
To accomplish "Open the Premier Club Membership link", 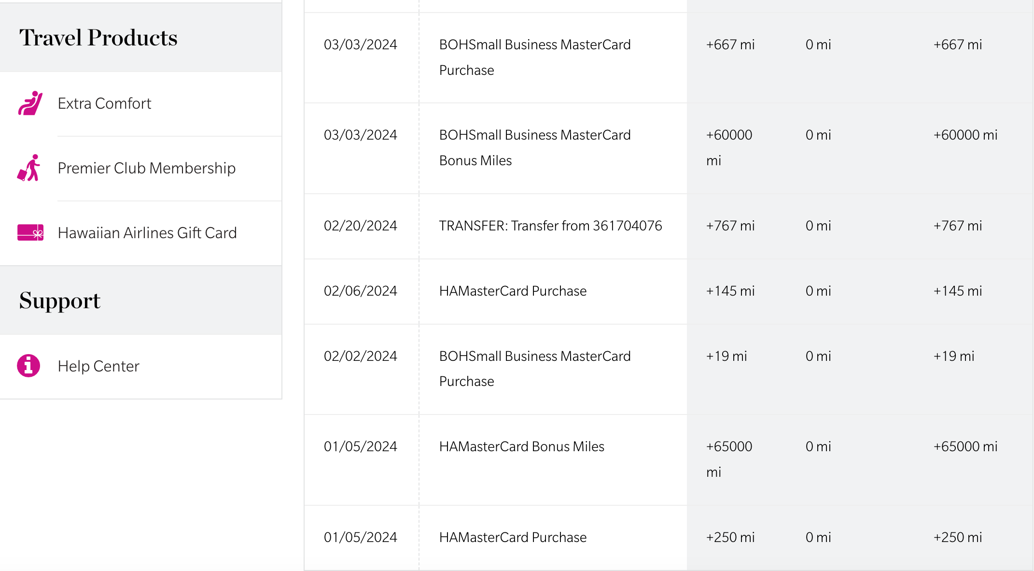I will tap(147, 168).
